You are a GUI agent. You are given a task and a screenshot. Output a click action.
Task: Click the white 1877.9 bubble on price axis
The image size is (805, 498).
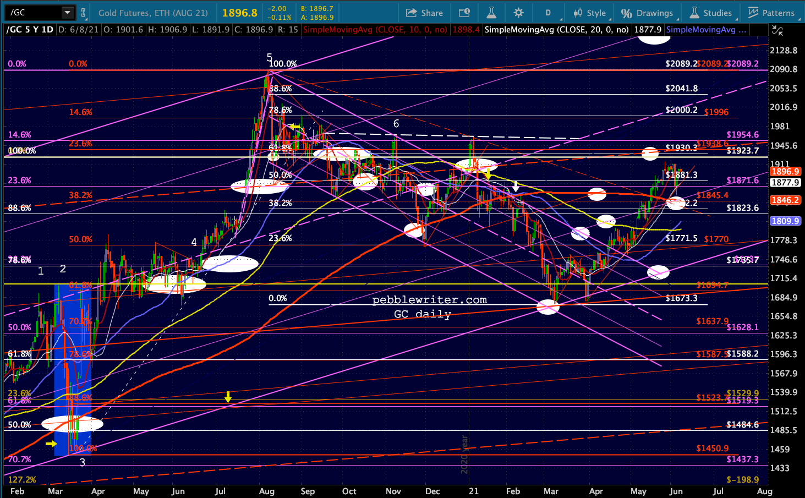(x=785, y=183)
